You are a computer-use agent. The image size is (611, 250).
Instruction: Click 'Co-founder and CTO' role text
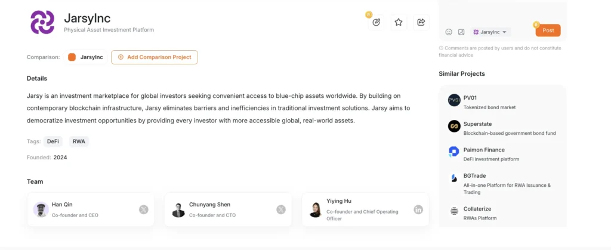point(212,215)
